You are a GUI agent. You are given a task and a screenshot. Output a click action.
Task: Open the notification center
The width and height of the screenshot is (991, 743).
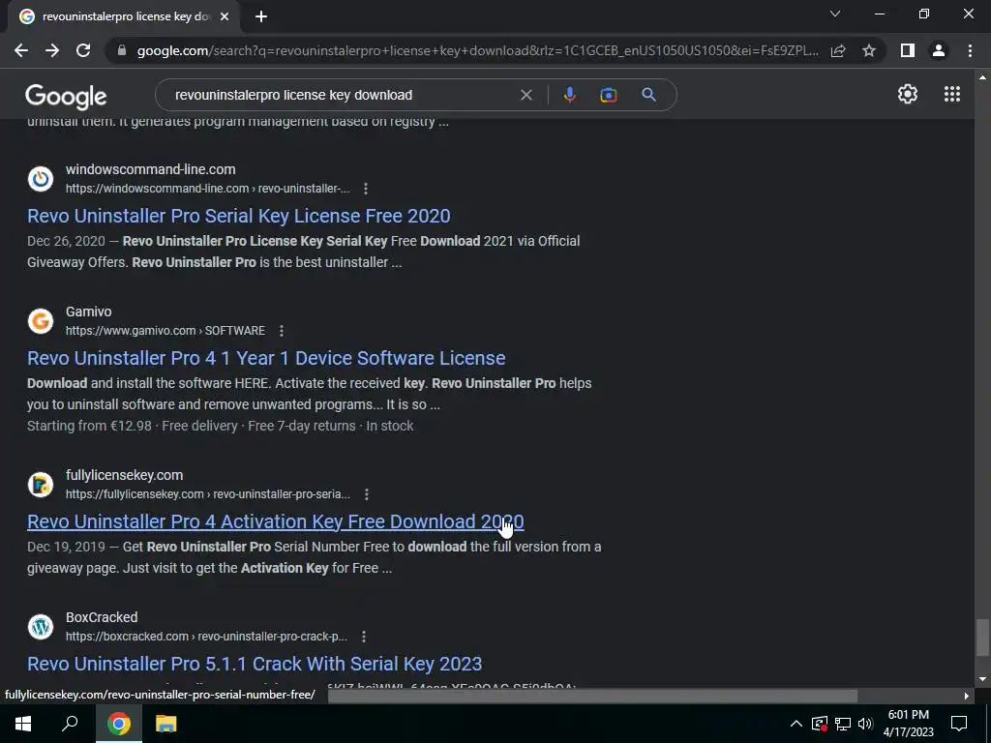(x=959, y=724)
